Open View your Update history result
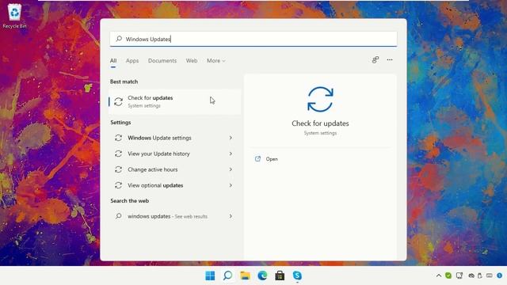This screenshot has height=285, width=507. pyautogui.click(x=174, y=154)
